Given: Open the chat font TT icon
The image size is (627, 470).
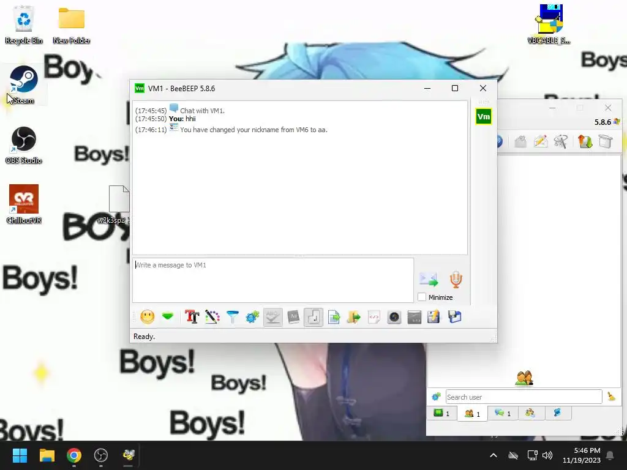Looking at the screenshot, I should (192, 317).
